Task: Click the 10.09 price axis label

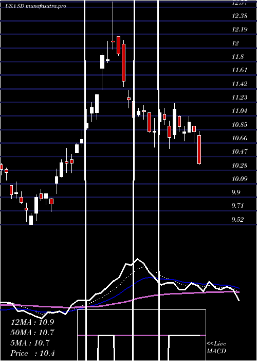Action: pos(240,178)
